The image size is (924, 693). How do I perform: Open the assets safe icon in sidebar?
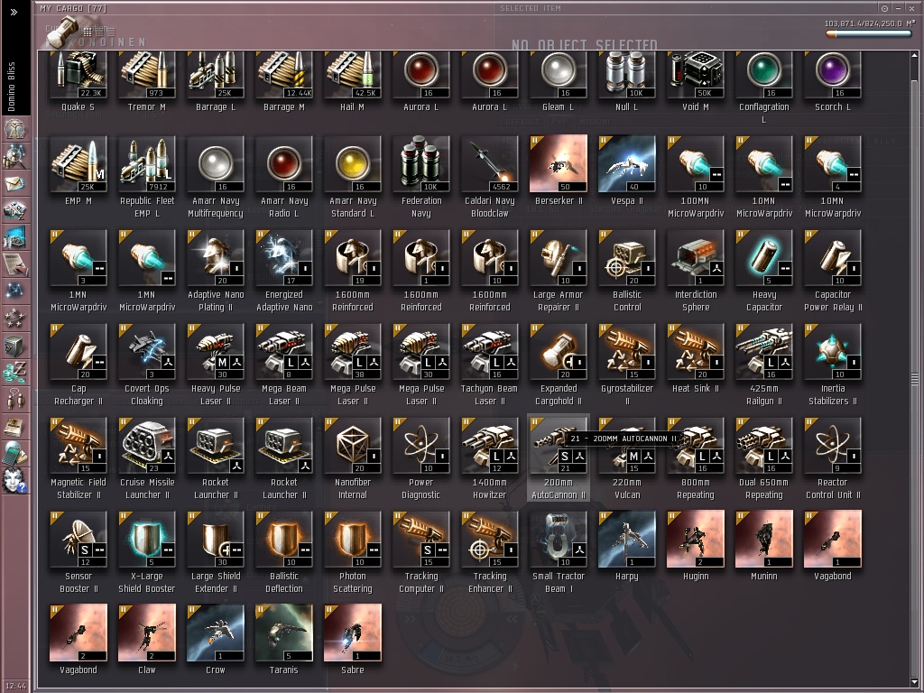(x=14, y=346)
